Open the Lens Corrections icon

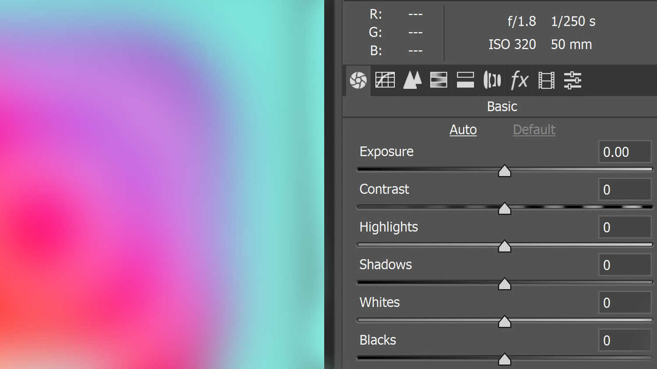pos(492,80)
